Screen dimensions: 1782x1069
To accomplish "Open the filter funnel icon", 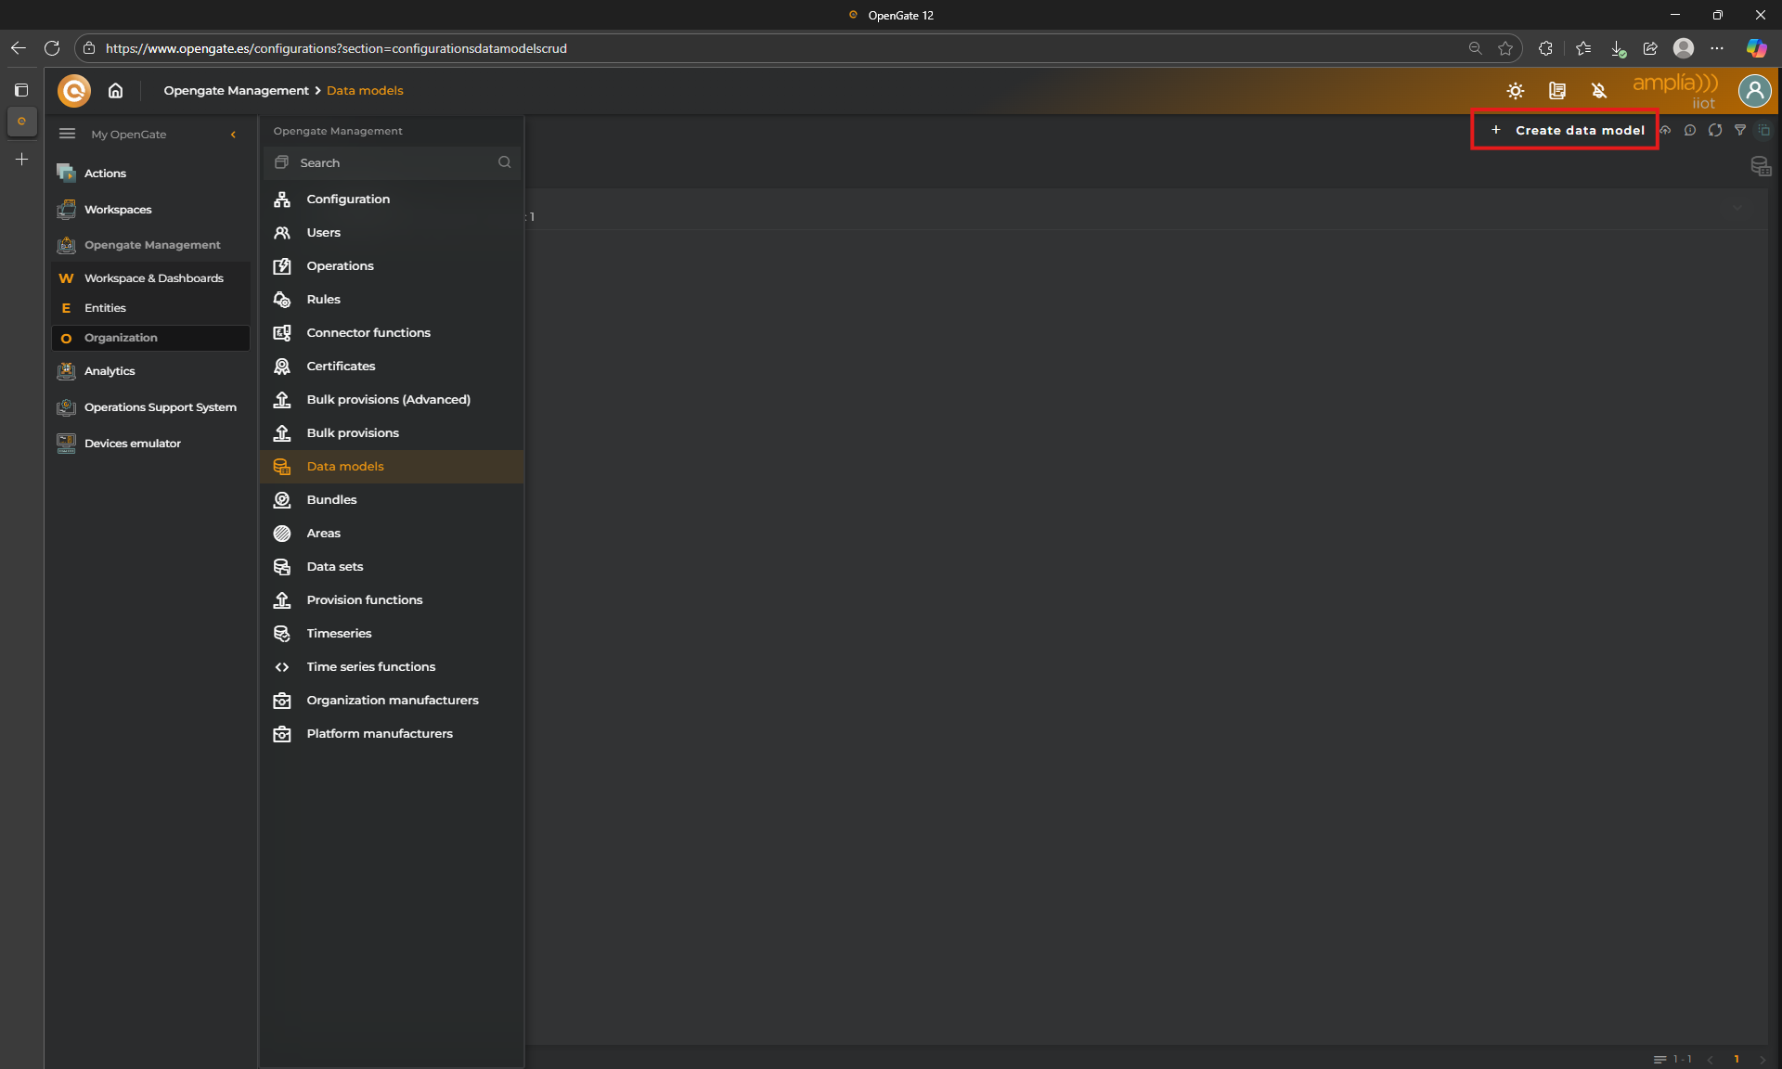I will click(x=1740, y=130).
